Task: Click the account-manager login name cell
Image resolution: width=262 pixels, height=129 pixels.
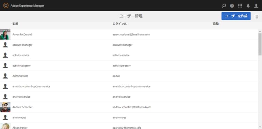Action: pyautogui.click(x=123, y=45)
